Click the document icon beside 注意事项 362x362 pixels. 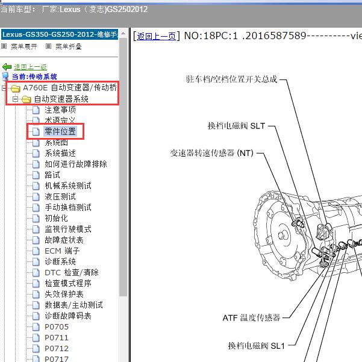click(x=36, y=110)
